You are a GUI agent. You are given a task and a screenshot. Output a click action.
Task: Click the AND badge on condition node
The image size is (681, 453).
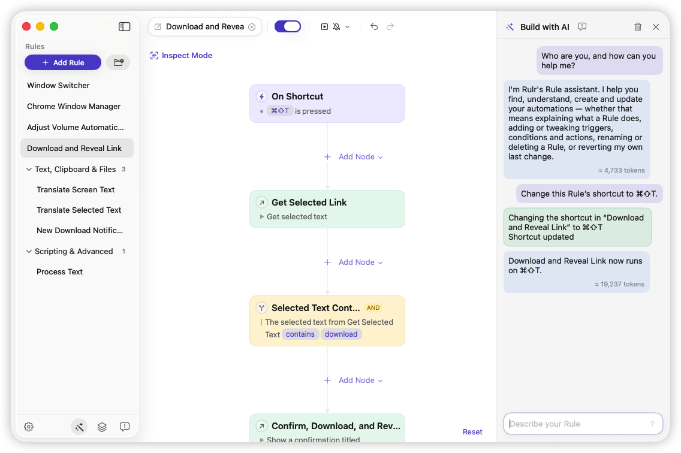373,307
